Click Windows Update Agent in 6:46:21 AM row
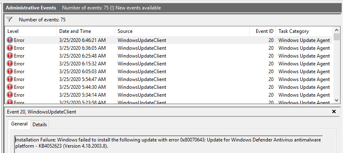Image resolution: width=343 pixels, height=153 pixels. point(304,40)
